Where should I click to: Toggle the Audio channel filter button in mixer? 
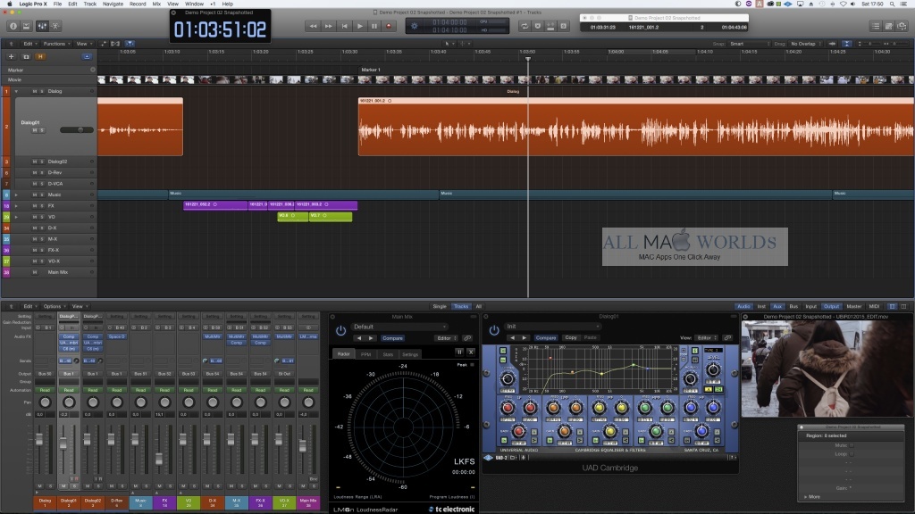[x=743, y=306]
